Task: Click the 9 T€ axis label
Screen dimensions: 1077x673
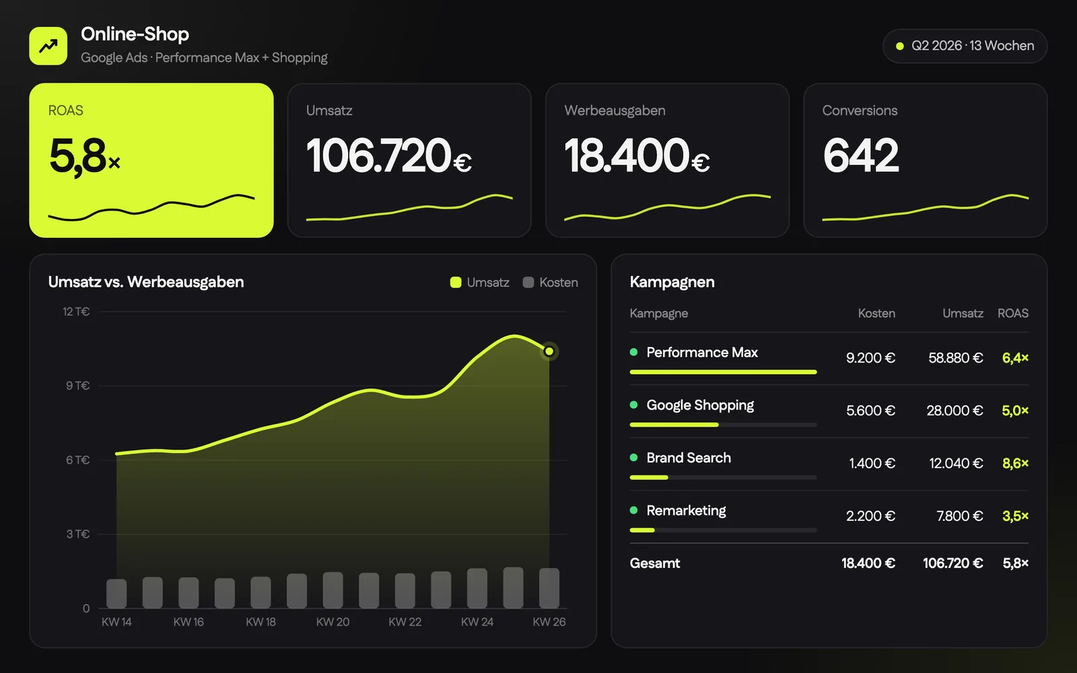Action: pos(77,386)
